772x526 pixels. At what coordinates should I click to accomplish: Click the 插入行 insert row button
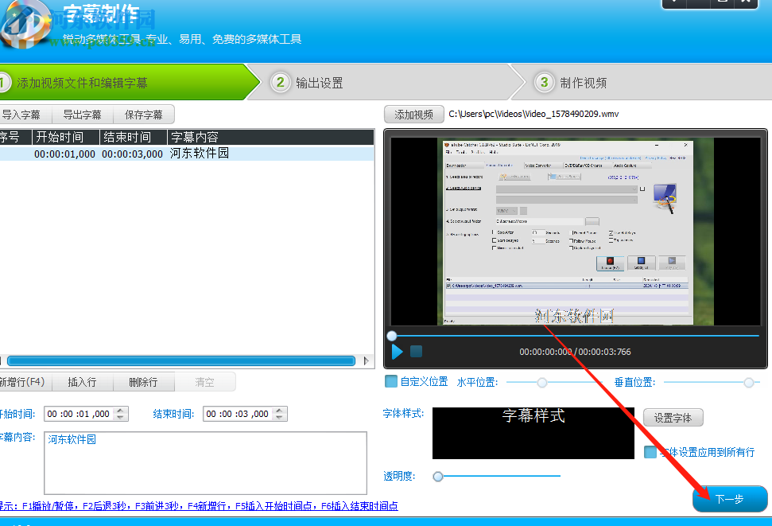82,382
